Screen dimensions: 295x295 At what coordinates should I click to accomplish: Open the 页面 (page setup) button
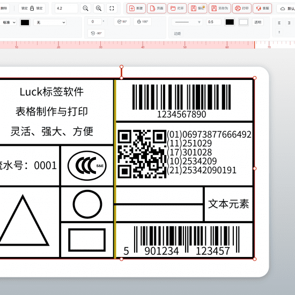(157, 8)
